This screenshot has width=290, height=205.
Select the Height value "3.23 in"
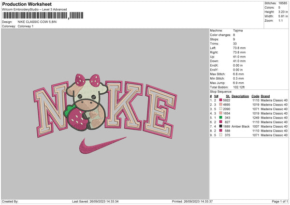coord(283,12)
